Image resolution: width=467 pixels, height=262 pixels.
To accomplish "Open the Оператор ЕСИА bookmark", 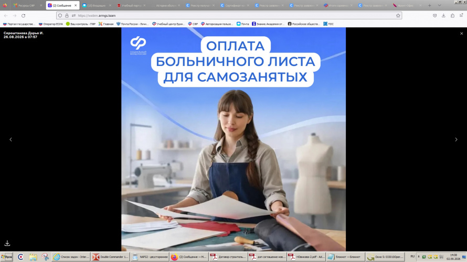I will click(51, 24).
